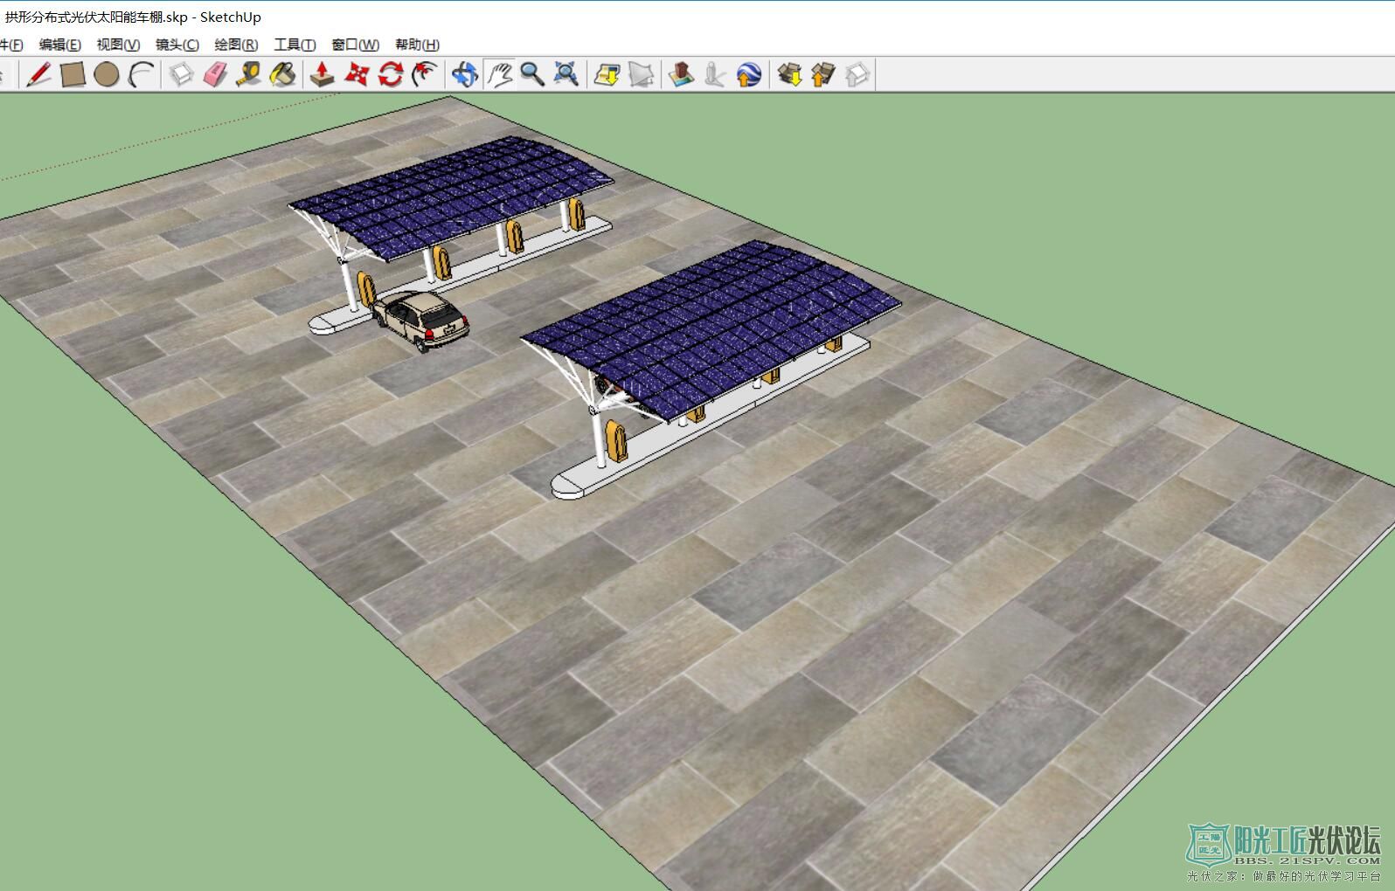Select the Pan hand tool
This screenshot has width=1395, height=891.
(499, 74)
